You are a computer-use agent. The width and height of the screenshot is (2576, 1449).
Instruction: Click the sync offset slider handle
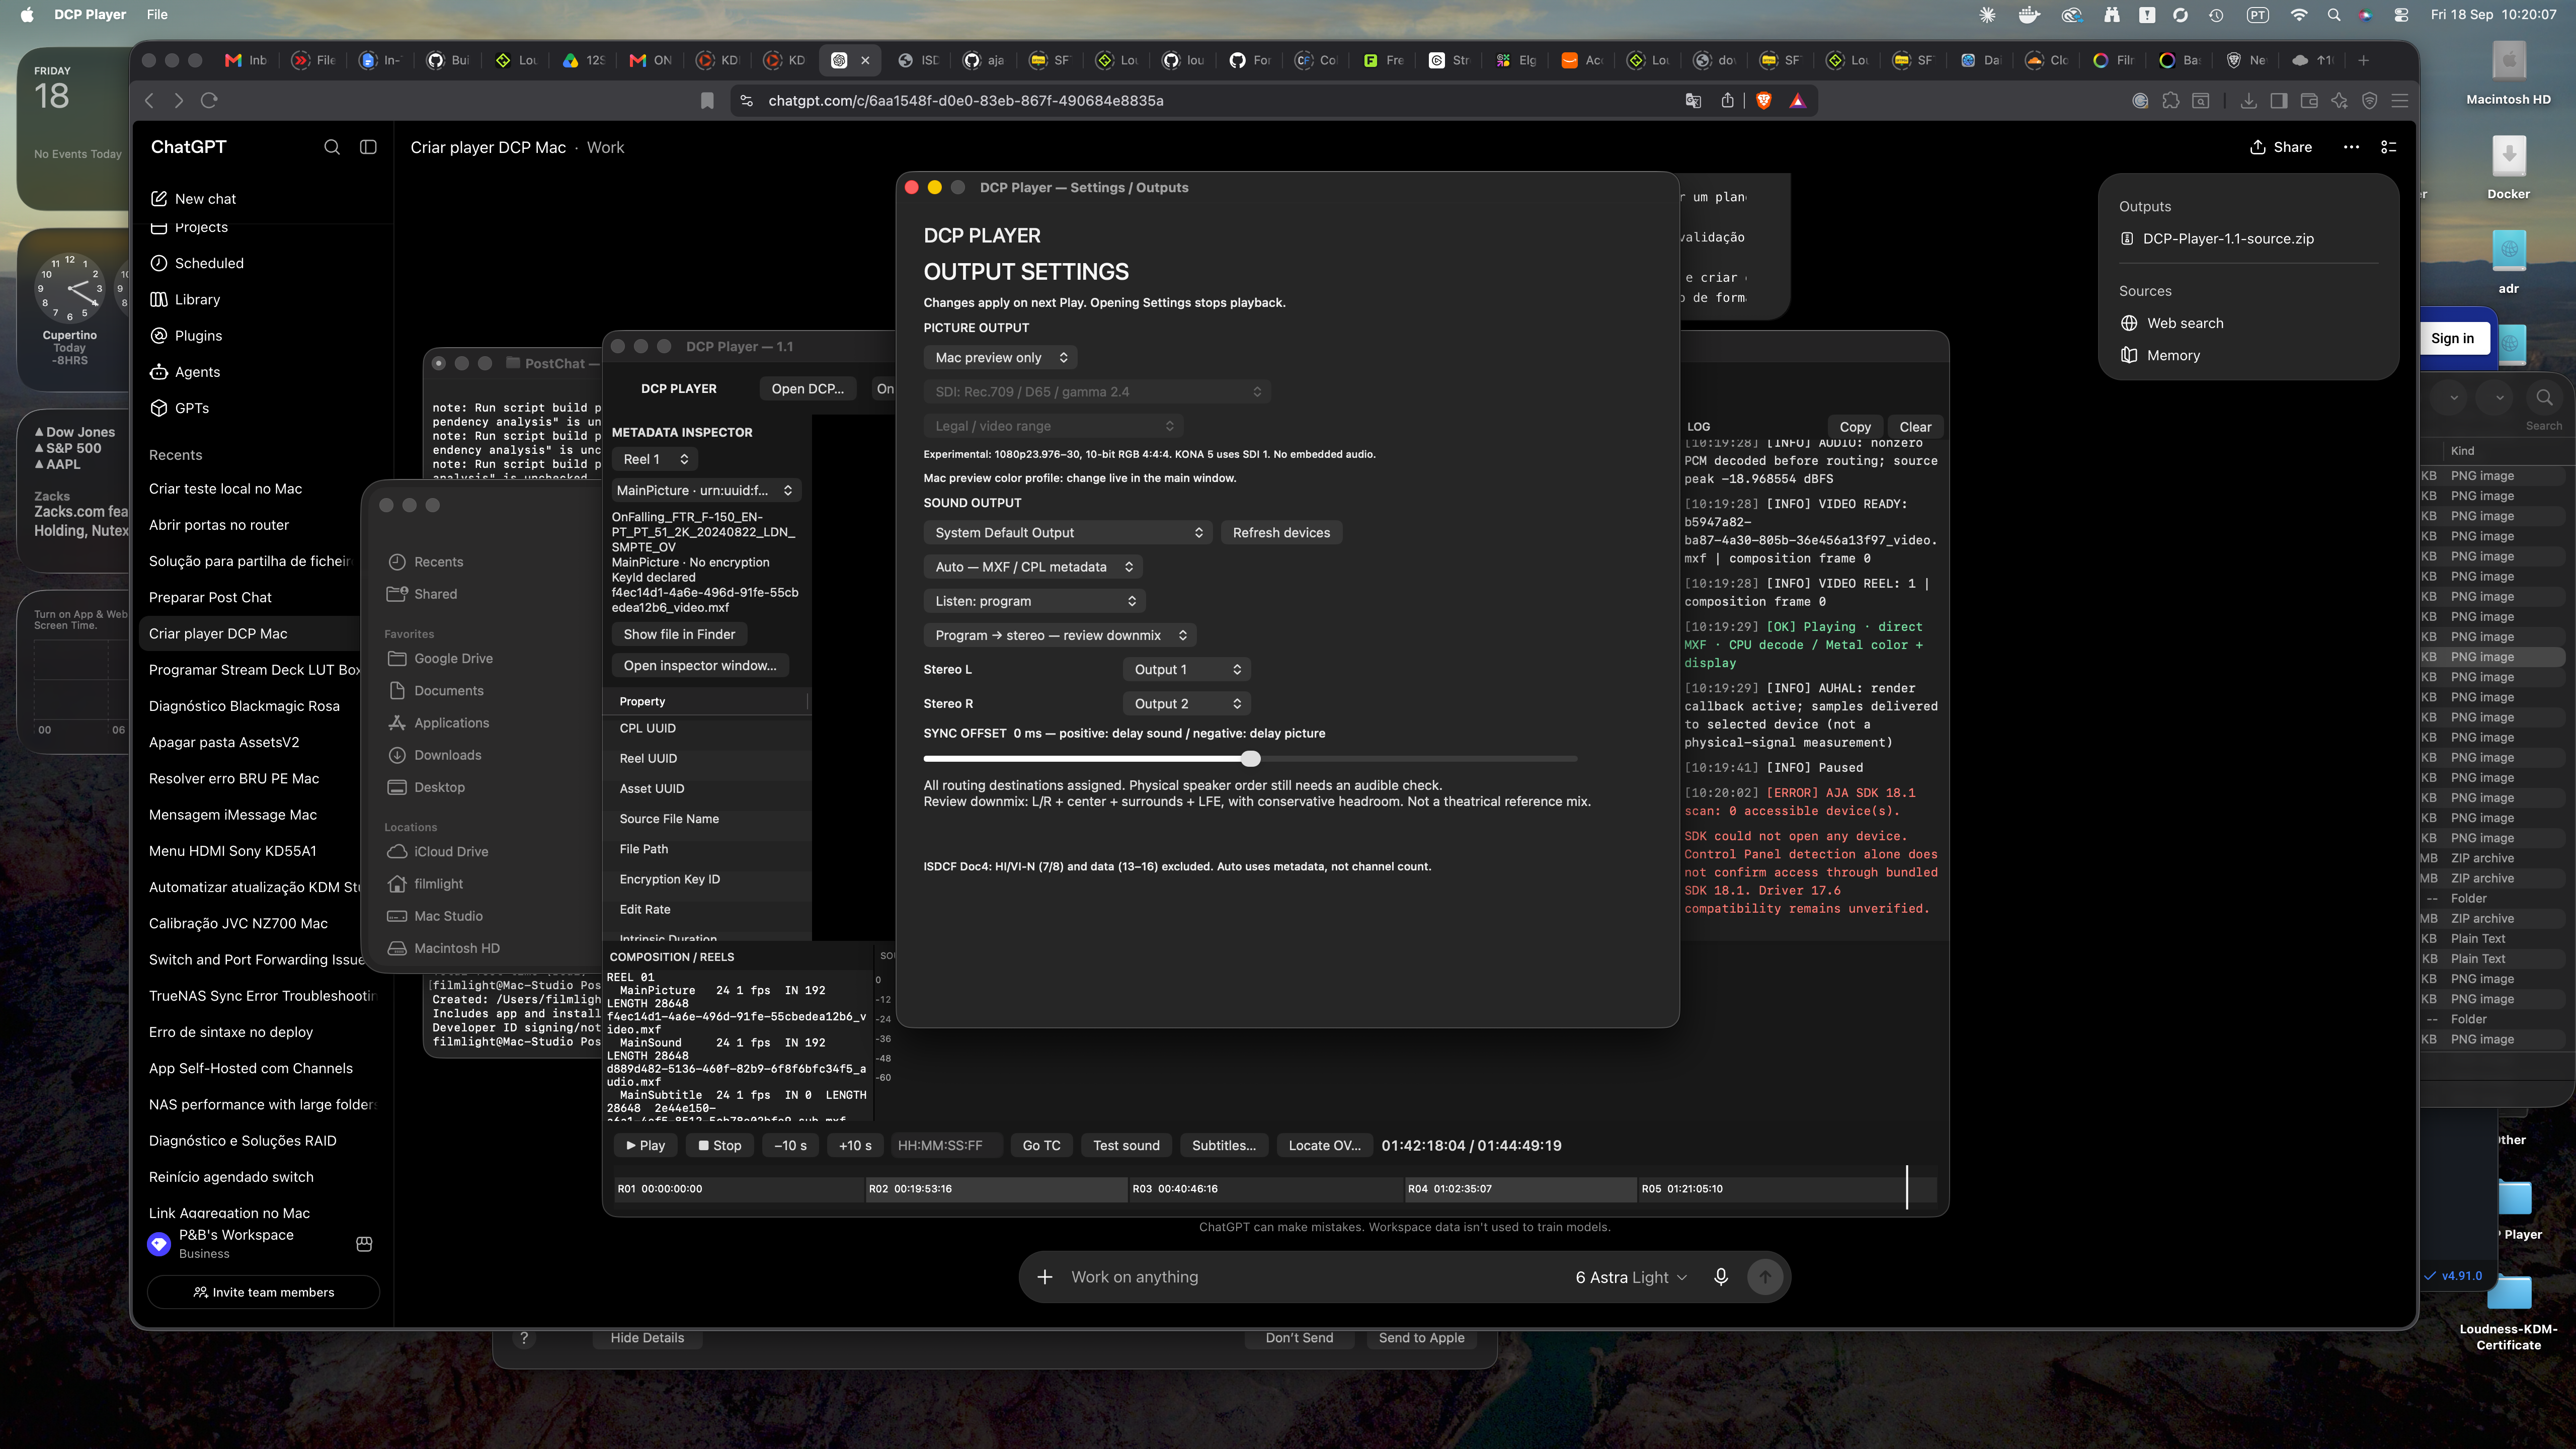coord(1250,759)
